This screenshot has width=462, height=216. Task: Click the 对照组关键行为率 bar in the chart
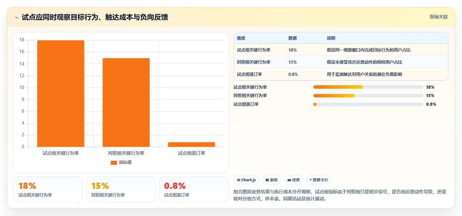[x=126, y=102]
